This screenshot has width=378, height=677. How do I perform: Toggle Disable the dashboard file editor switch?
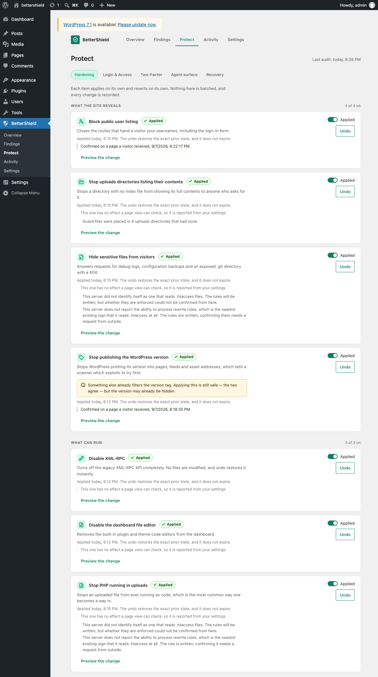333,523
